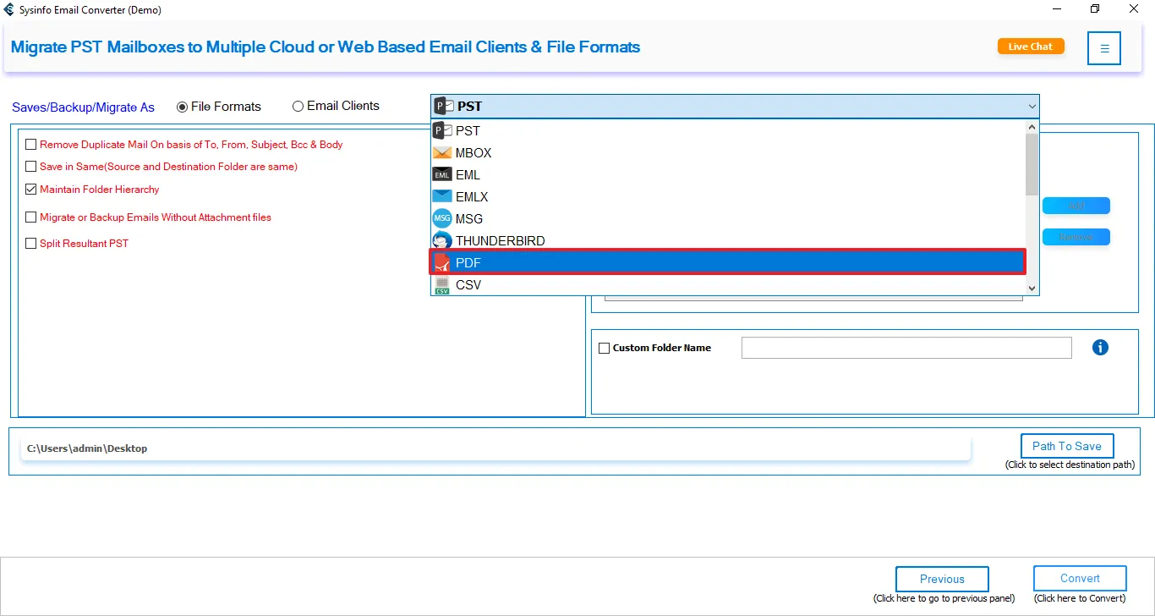Viewport: 1155px width, 616px height.
Task: Click the CSV file icon
Action: pyautogui.click(x=442, y=285)
